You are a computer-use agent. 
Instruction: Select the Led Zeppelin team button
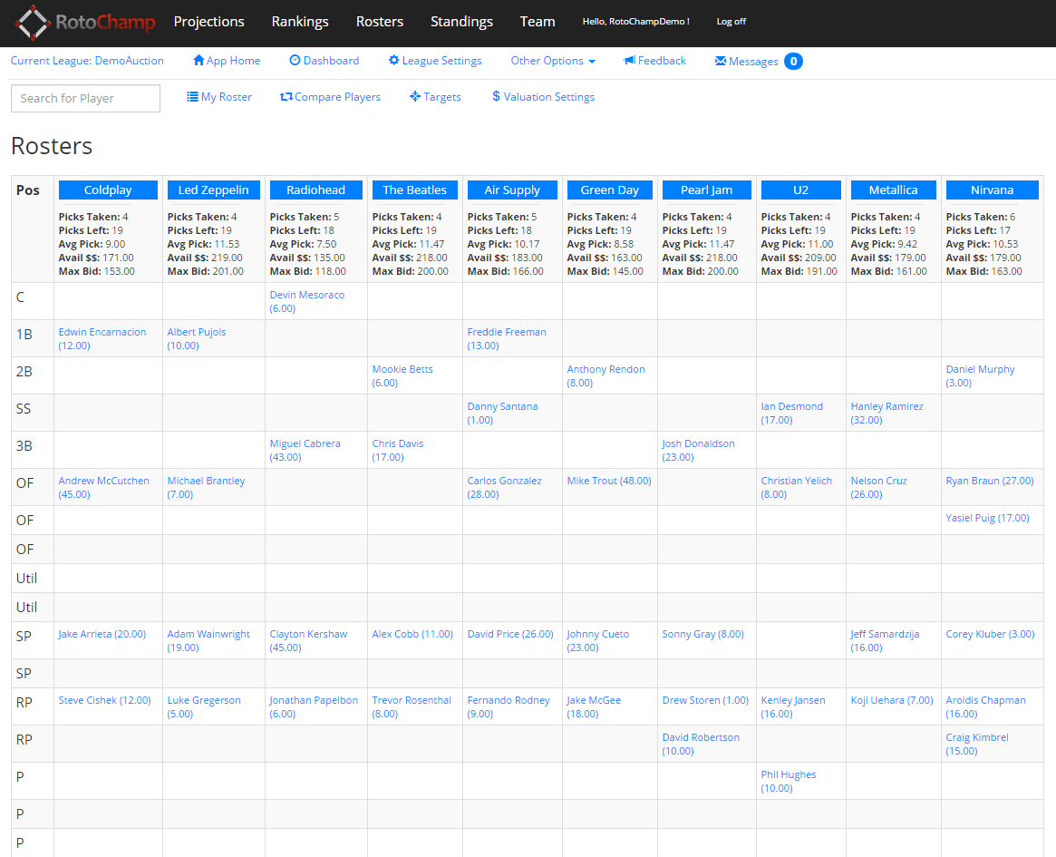(214, 190)
